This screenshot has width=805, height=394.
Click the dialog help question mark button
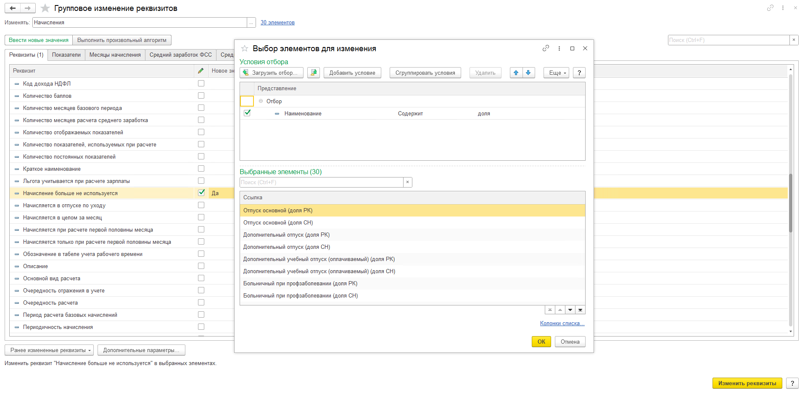point(579,73)
